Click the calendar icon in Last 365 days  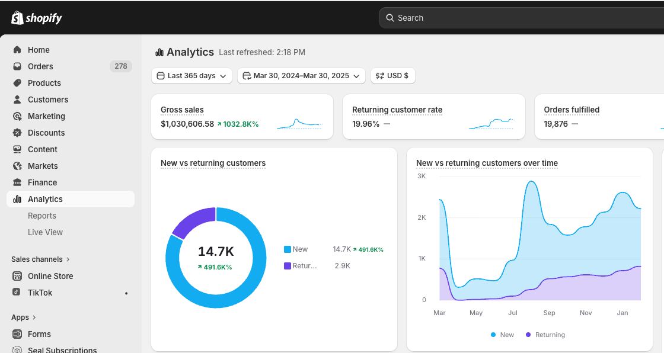pyautogui.click(x=161, y=76)
